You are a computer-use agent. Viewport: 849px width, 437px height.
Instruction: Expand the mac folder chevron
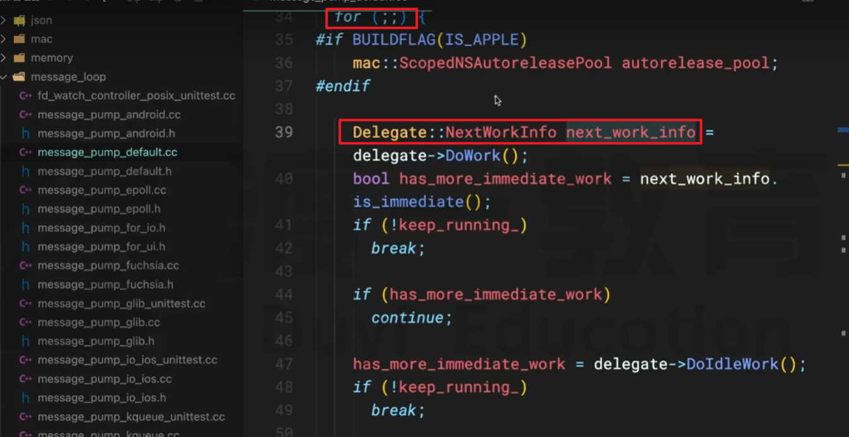pos(3,39)
